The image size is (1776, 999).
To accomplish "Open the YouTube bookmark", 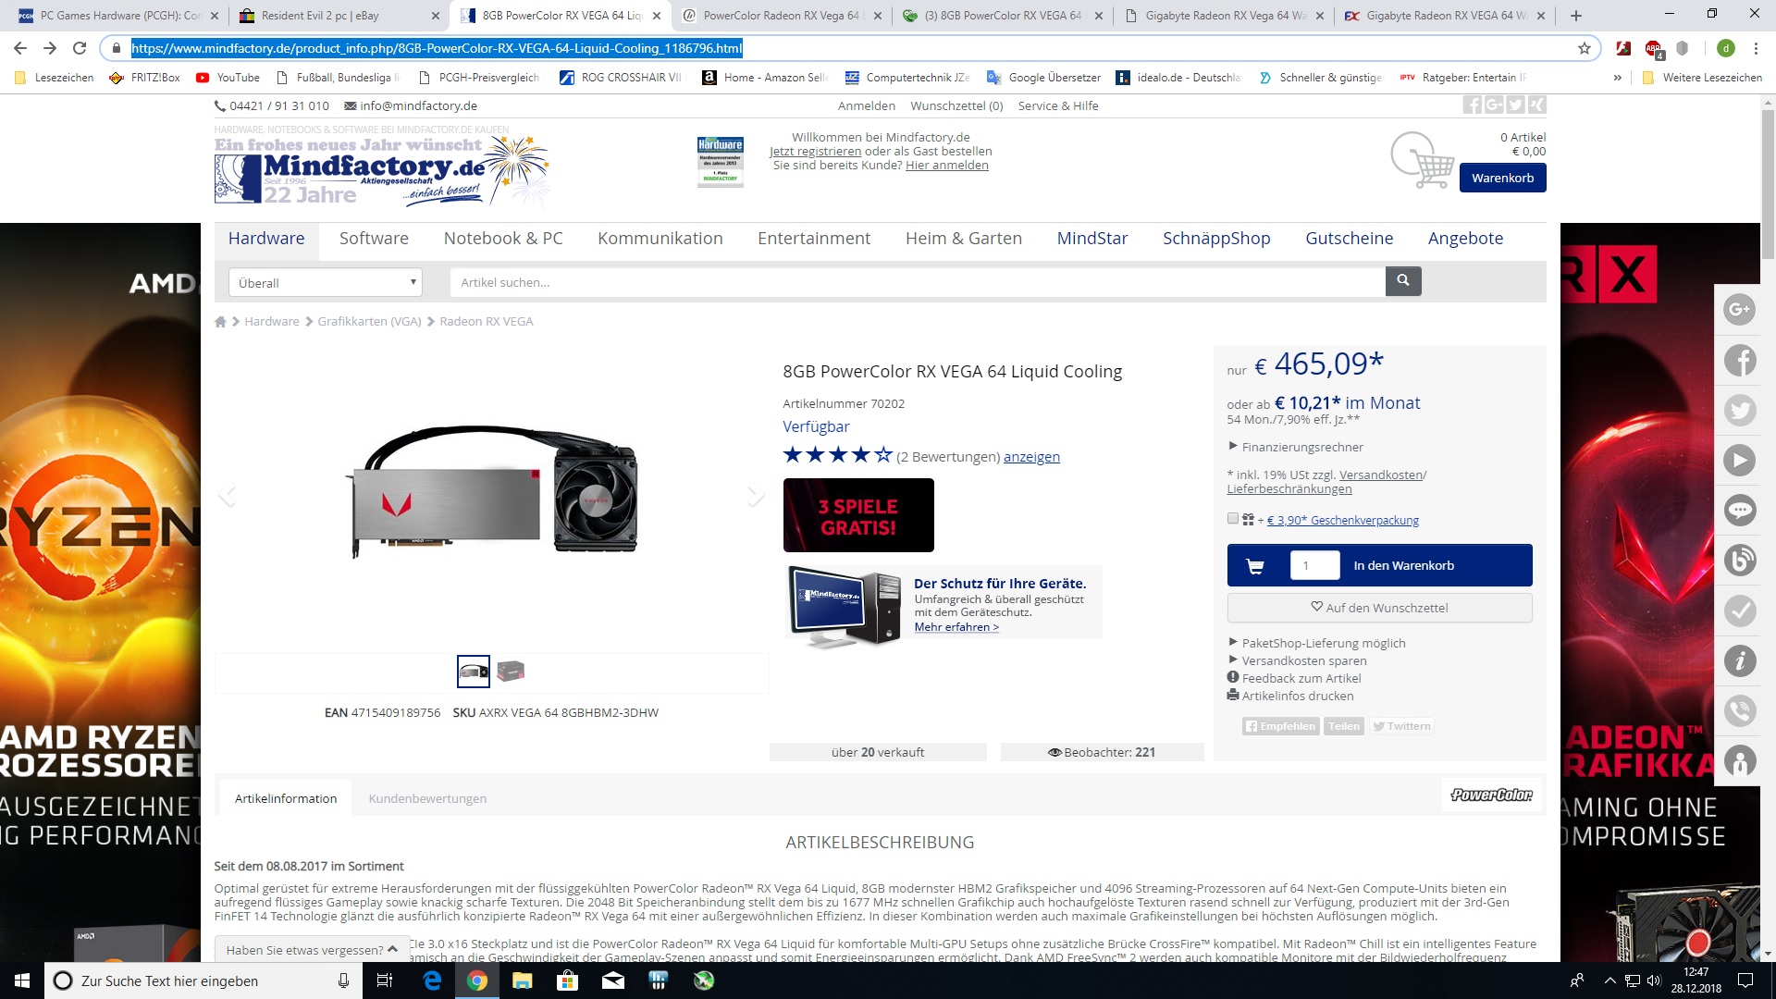I will 228,78.
